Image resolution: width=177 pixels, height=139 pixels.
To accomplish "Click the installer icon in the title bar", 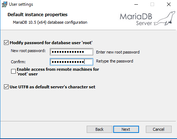I will point(4,4).
